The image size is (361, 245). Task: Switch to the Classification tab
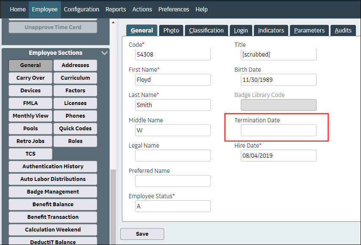pos(206,30)
